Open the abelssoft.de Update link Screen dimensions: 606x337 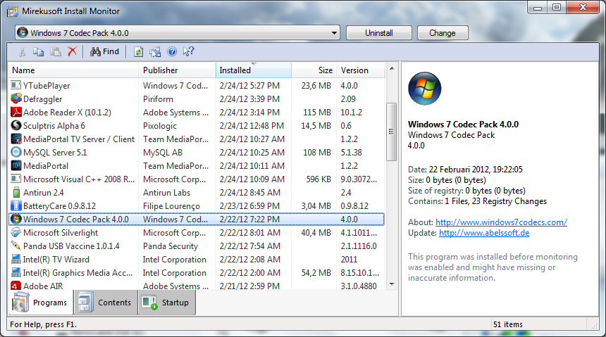pos(484,233)
